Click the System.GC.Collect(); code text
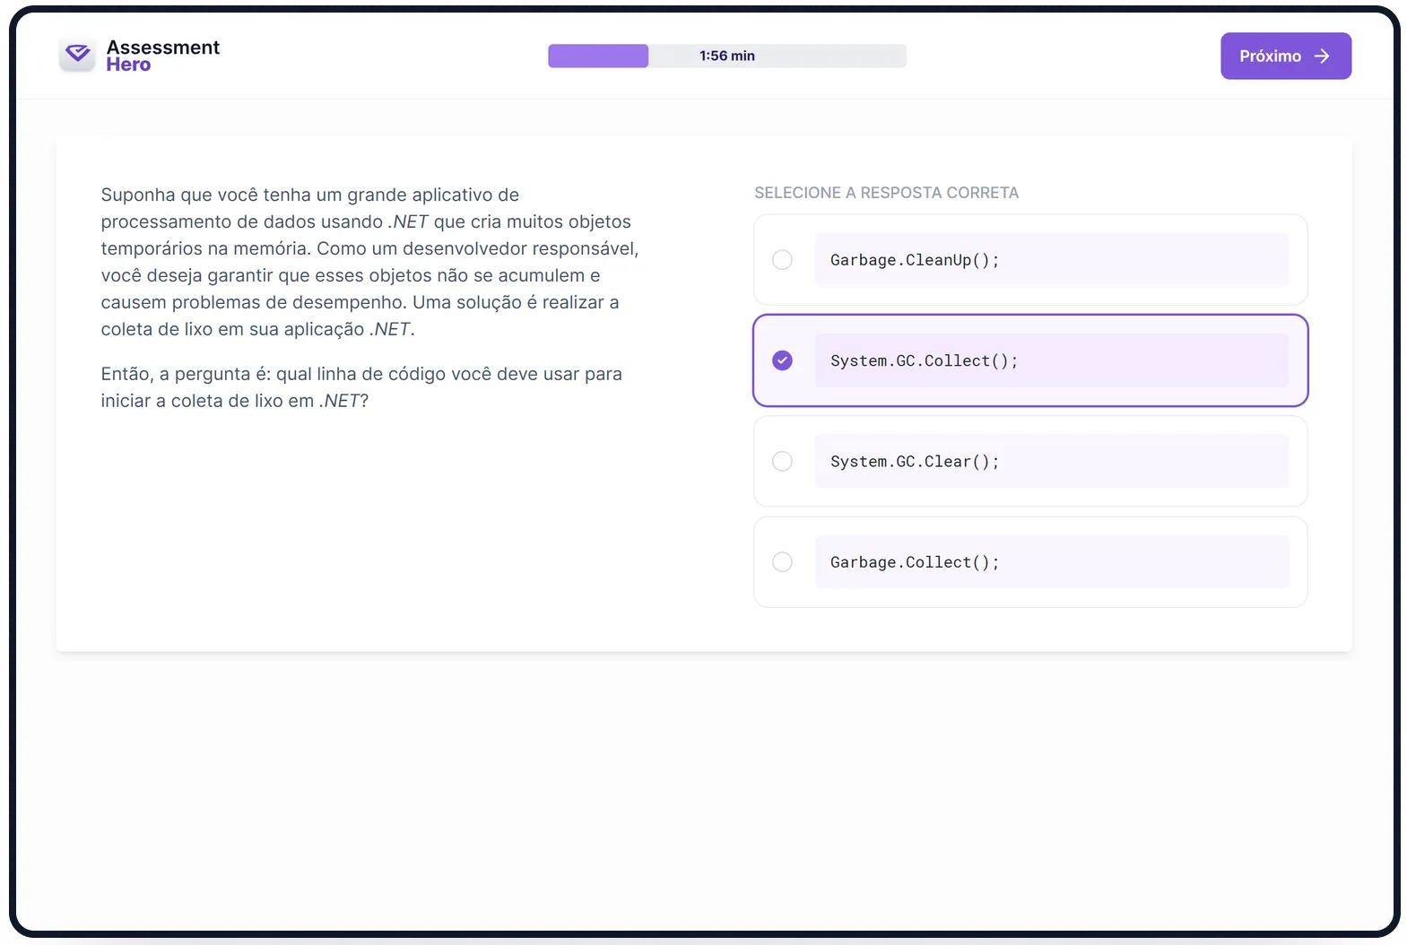 (x=924, y=360)
